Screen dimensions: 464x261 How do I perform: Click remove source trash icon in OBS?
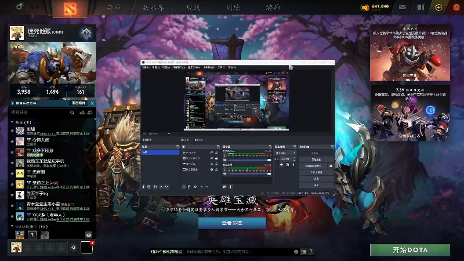(189, 187)
